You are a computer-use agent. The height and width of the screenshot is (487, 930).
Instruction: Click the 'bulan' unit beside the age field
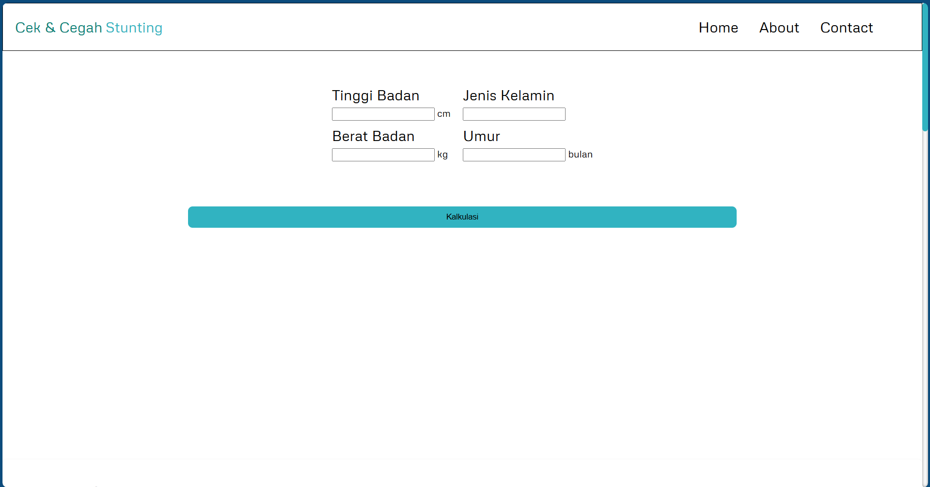(x=580, y=155)
